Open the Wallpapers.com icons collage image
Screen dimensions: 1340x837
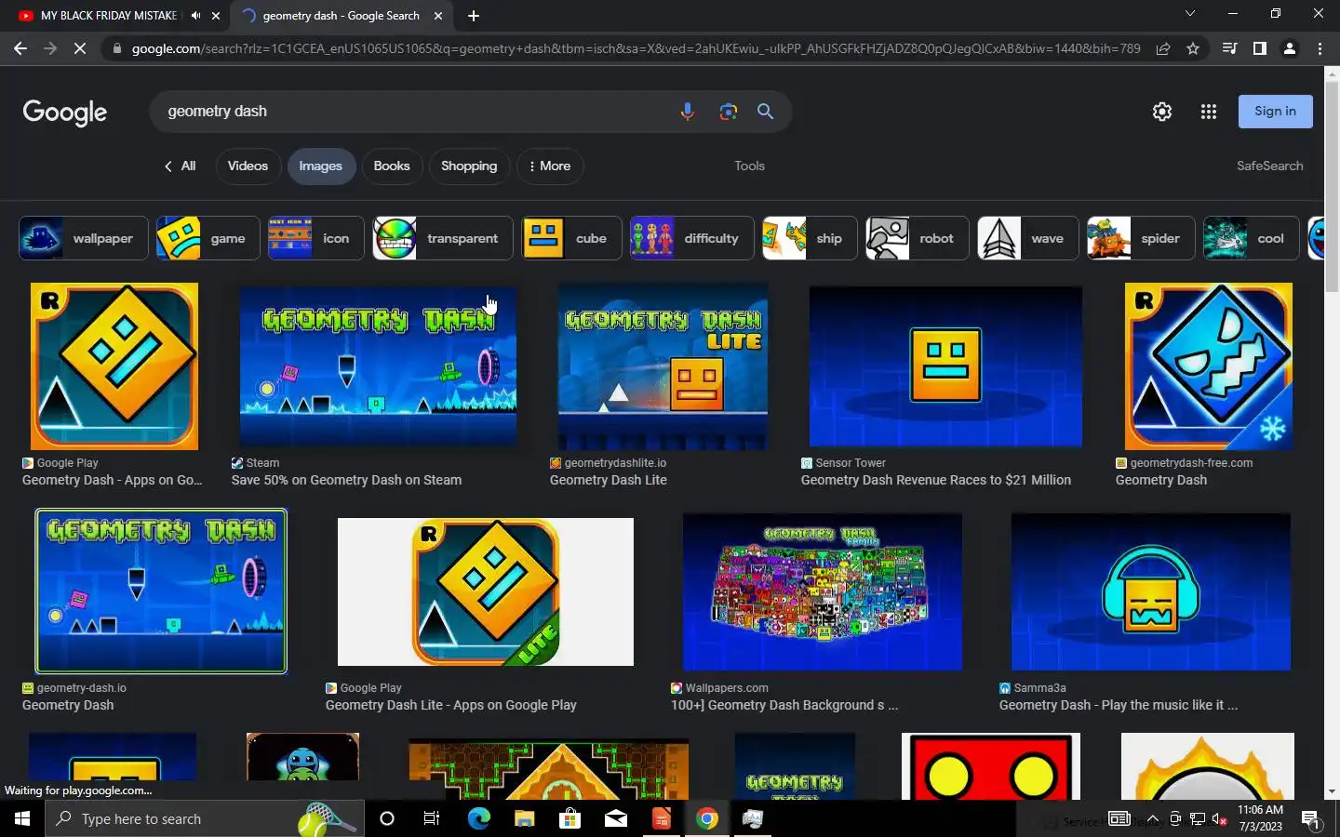click(x=823, y=591)
